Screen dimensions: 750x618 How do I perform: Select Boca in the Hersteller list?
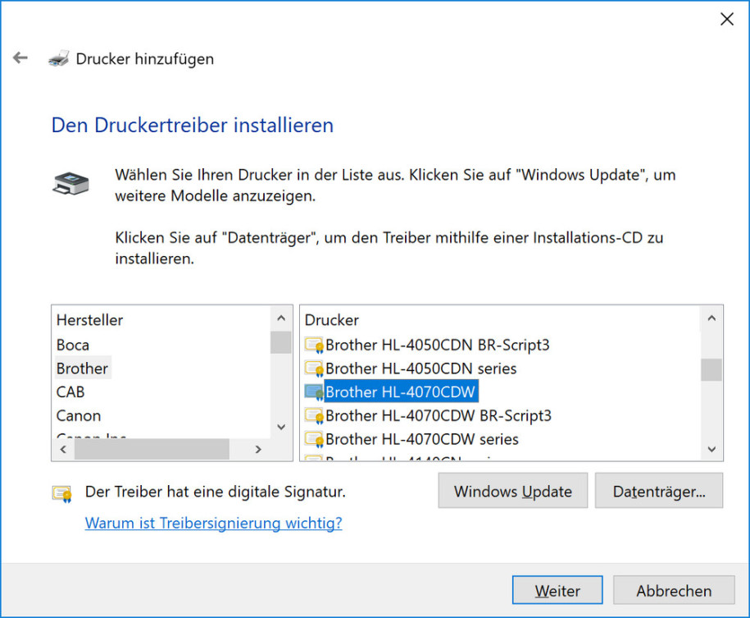[x=73, y=345]
